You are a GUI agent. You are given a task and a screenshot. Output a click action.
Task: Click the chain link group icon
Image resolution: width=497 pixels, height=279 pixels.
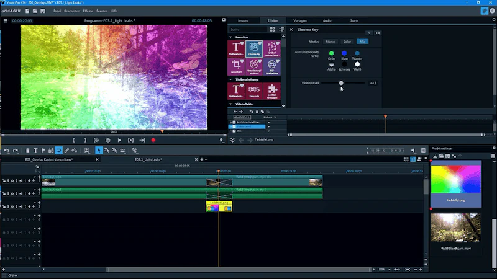tap(66, 151)
